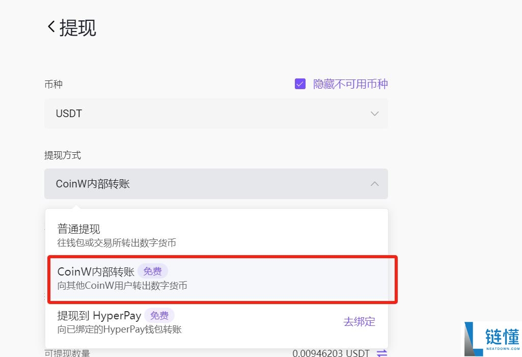Click the 向已绑定的HyperPay钱包转账 description
The width and height of the screenshot is (522, 357).
coord(120,329)
